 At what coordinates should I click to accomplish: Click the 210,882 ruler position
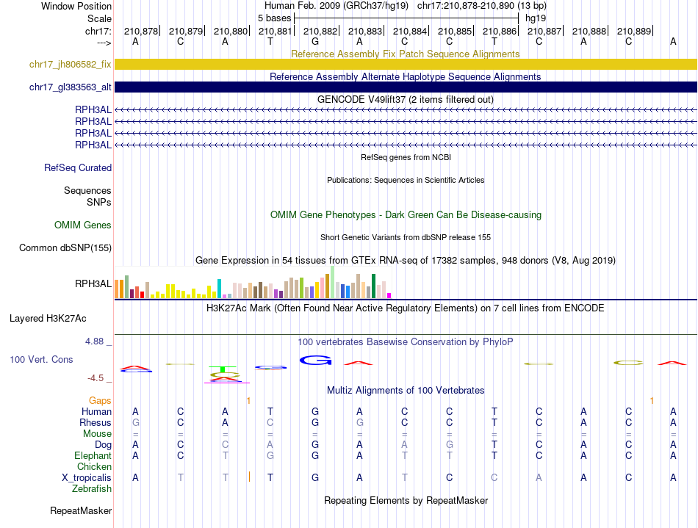click(x=320, y=31)
